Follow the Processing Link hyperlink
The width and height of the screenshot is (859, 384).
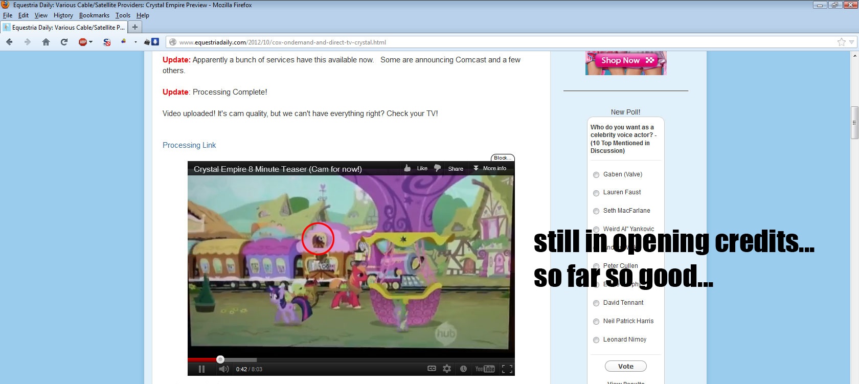point(189,145)
